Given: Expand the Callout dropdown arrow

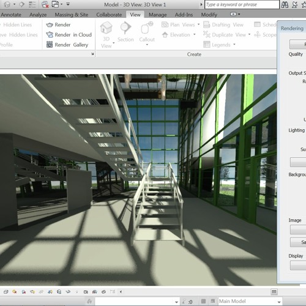Looking at the screenshot, I should (x=147, y=45).
